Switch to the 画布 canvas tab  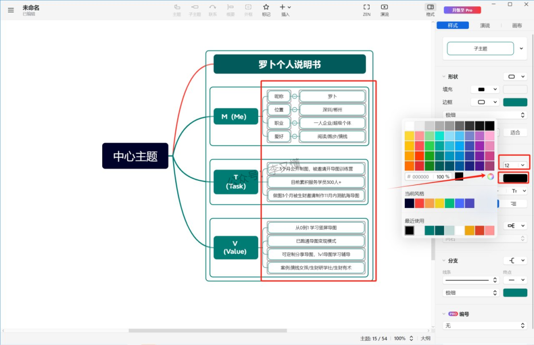click(517, 26)
